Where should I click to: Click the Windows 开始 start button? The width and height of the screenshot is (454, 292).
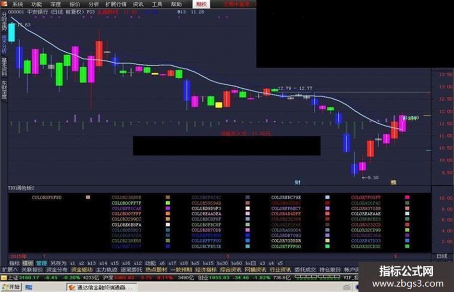(11, 287)
